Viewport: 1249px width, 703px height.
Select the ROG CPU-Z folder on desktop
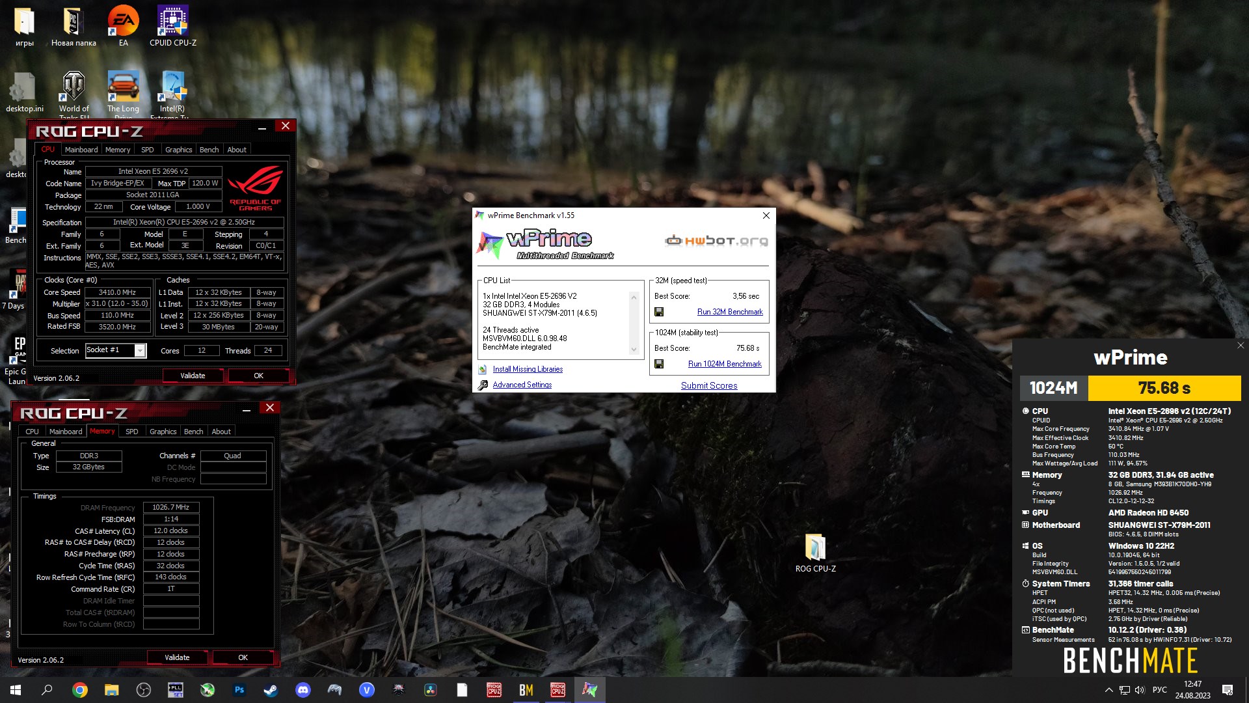pos(815,553)
